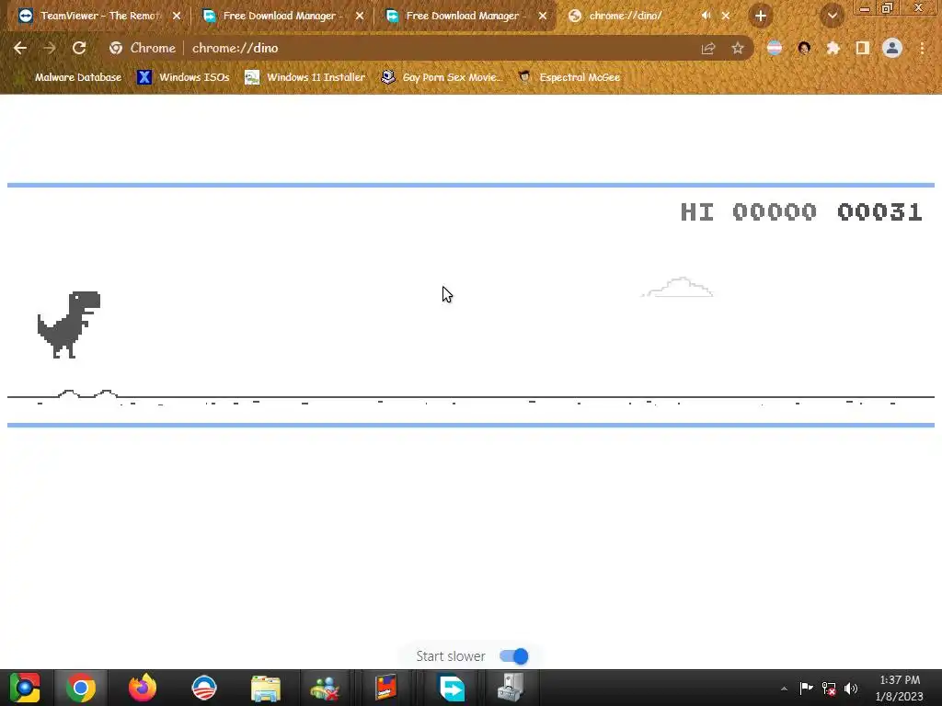Toggle the Start slower switch
The width and height of the screenshot is (942, 706).
pos(514,656)
